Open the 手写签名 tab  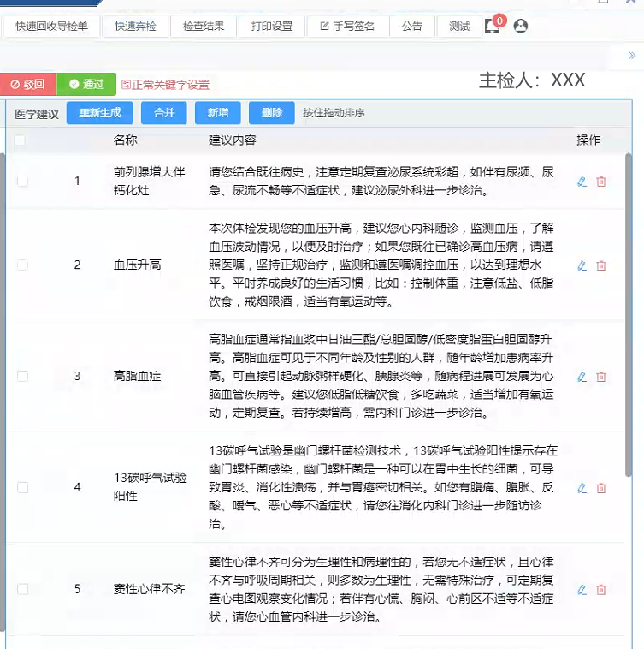click(x=347, y=26)
